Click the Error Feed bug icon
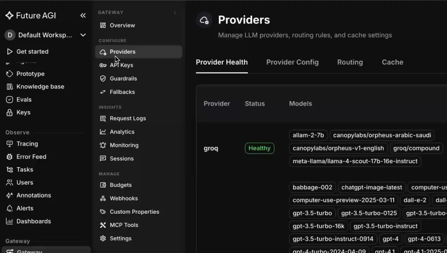Viewport: 447px width, 253px height. click(x=10, y=157)
